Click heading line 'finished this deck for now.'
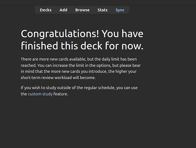The image size is (196, 148). [x=82, y=46]
